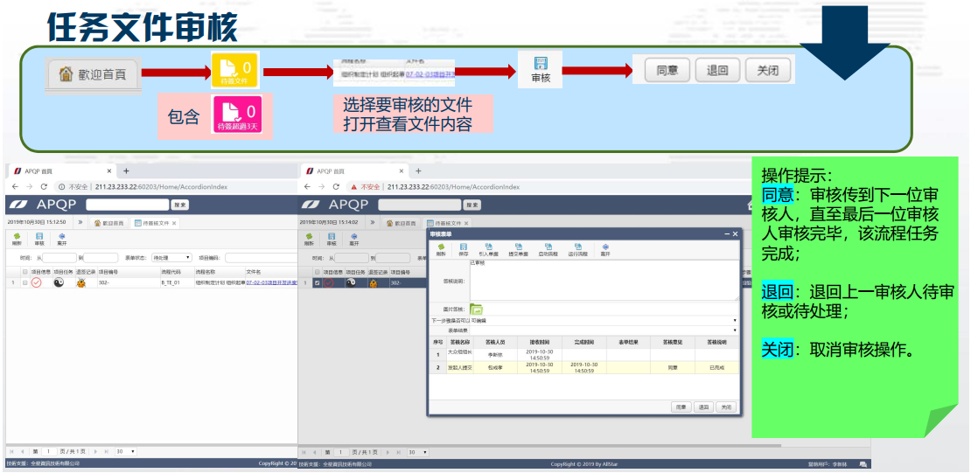
Task: Select APQP 首頁 browser tab in left window
Action: 60,171
